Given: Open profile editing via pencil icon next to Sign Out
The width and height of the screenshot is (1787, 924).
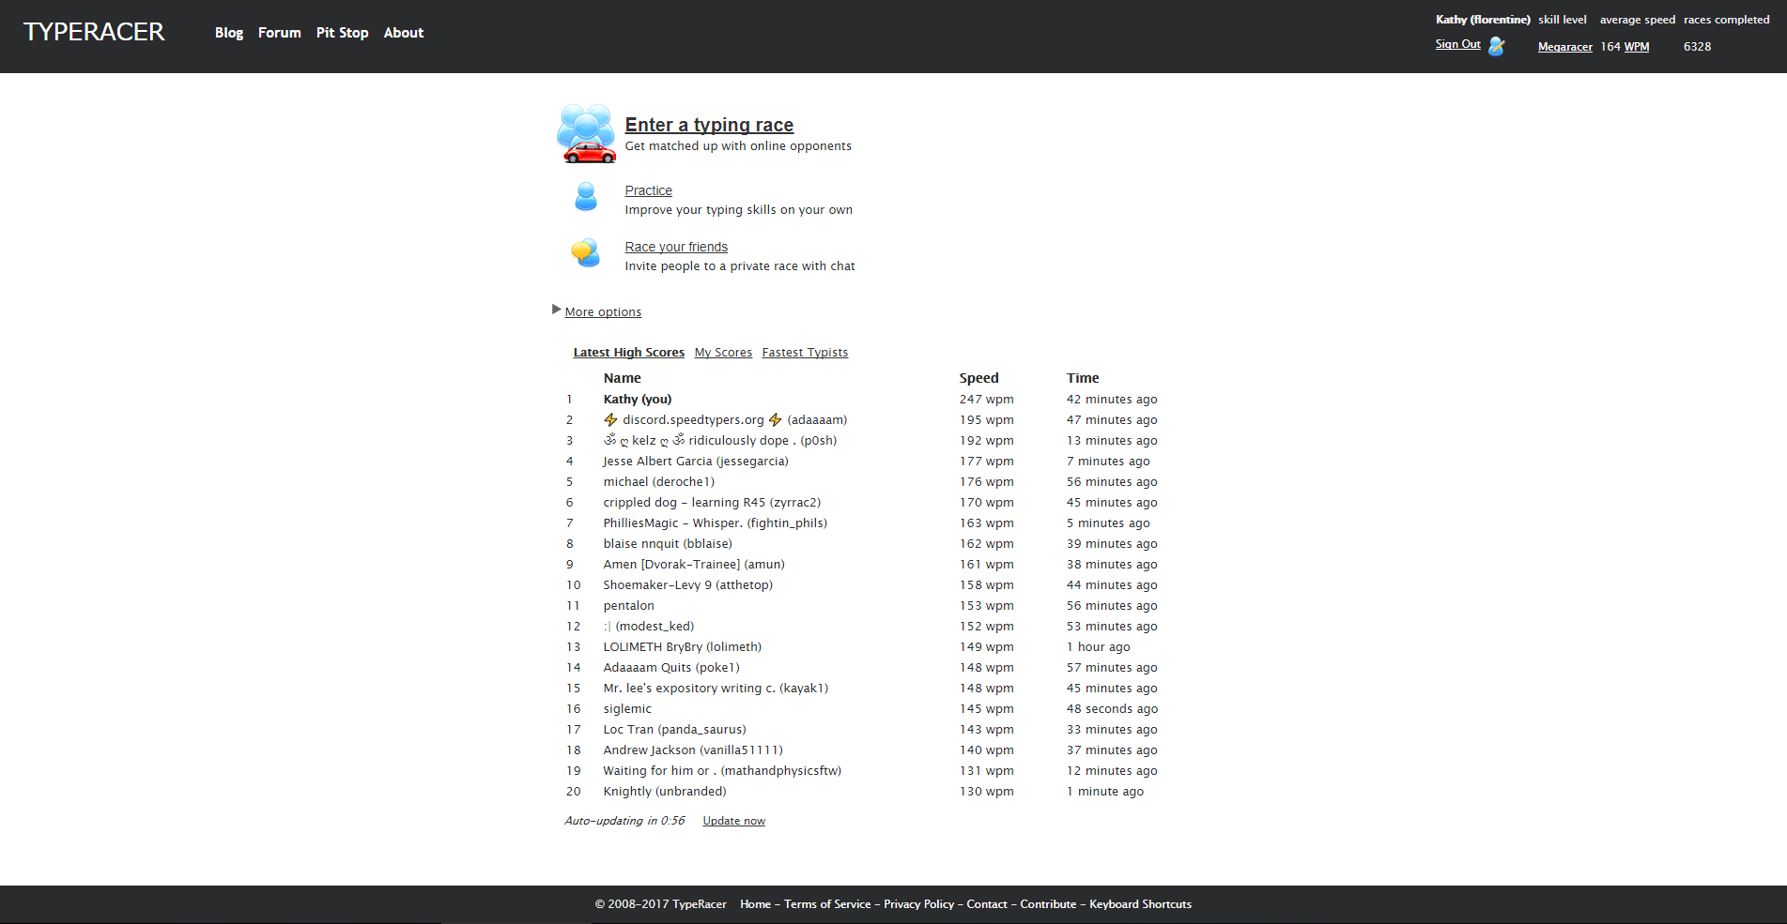Looking at the screenshot, I should tap(1497, 45).
